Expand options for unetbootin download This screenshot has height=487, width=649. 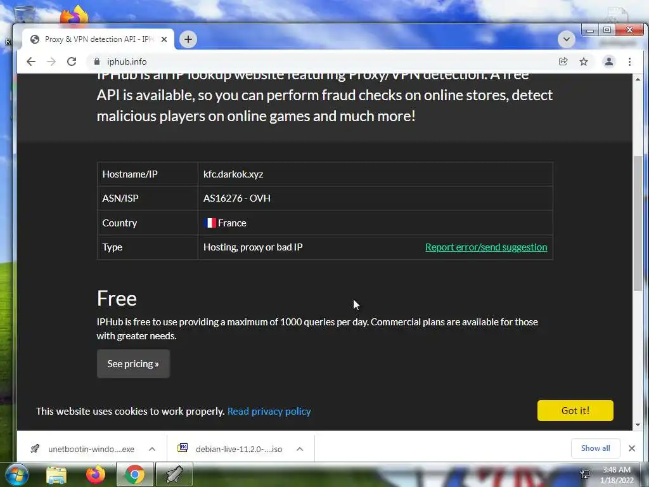click(152, 449)
